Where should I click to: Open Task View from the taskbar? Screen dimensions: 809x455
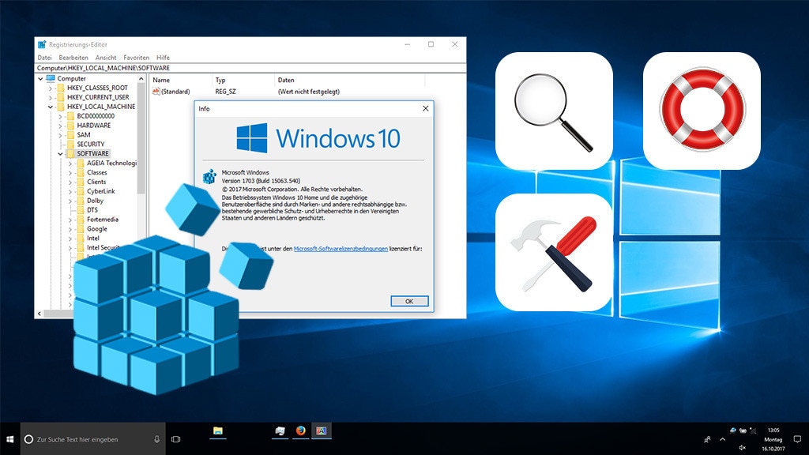176,439
